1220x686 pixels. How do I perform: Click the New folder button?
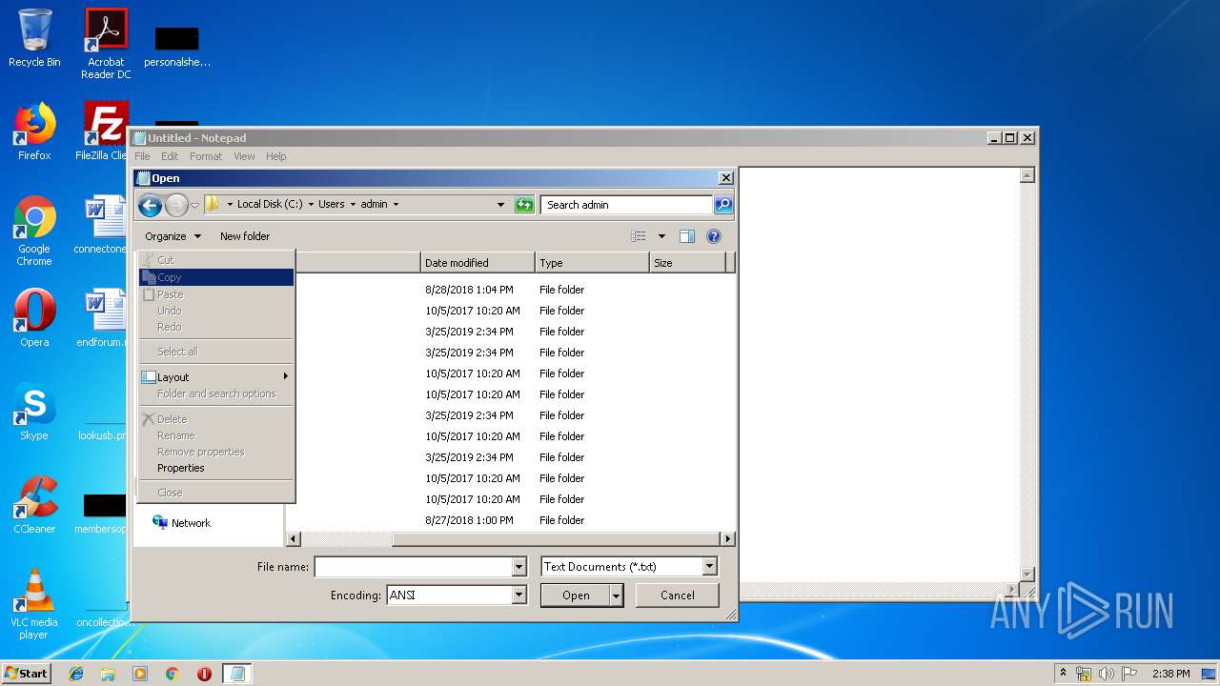click(245, 236)
